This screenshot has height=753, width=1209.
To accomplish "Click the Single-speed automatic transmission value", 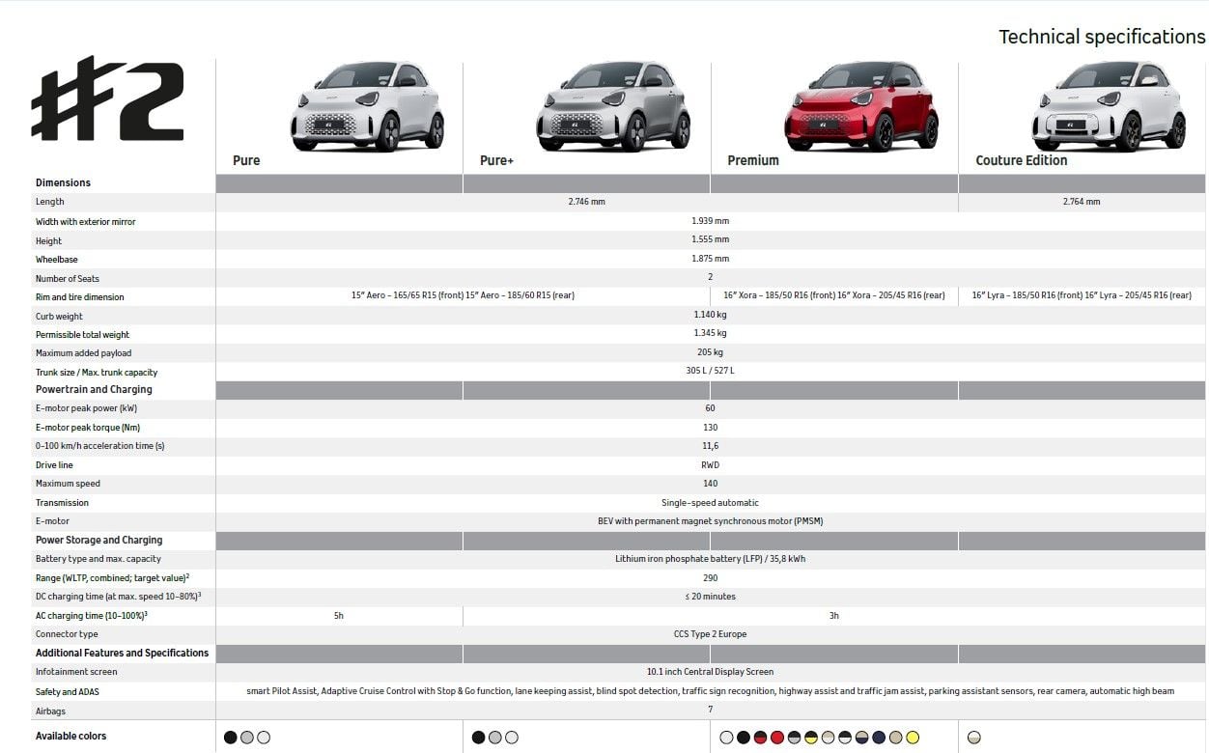I will [x=711, y=502].
